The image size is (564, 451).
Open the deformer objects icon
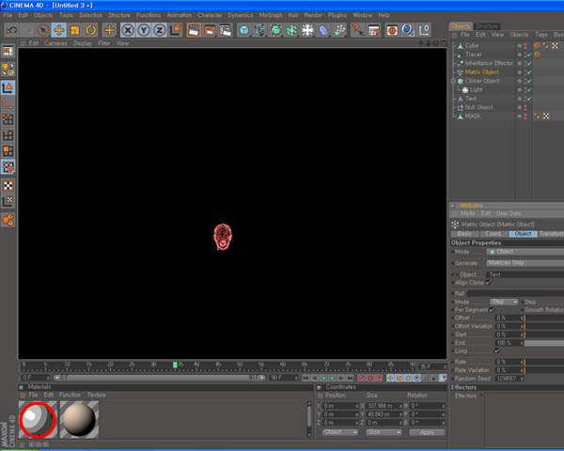(323, 30)
